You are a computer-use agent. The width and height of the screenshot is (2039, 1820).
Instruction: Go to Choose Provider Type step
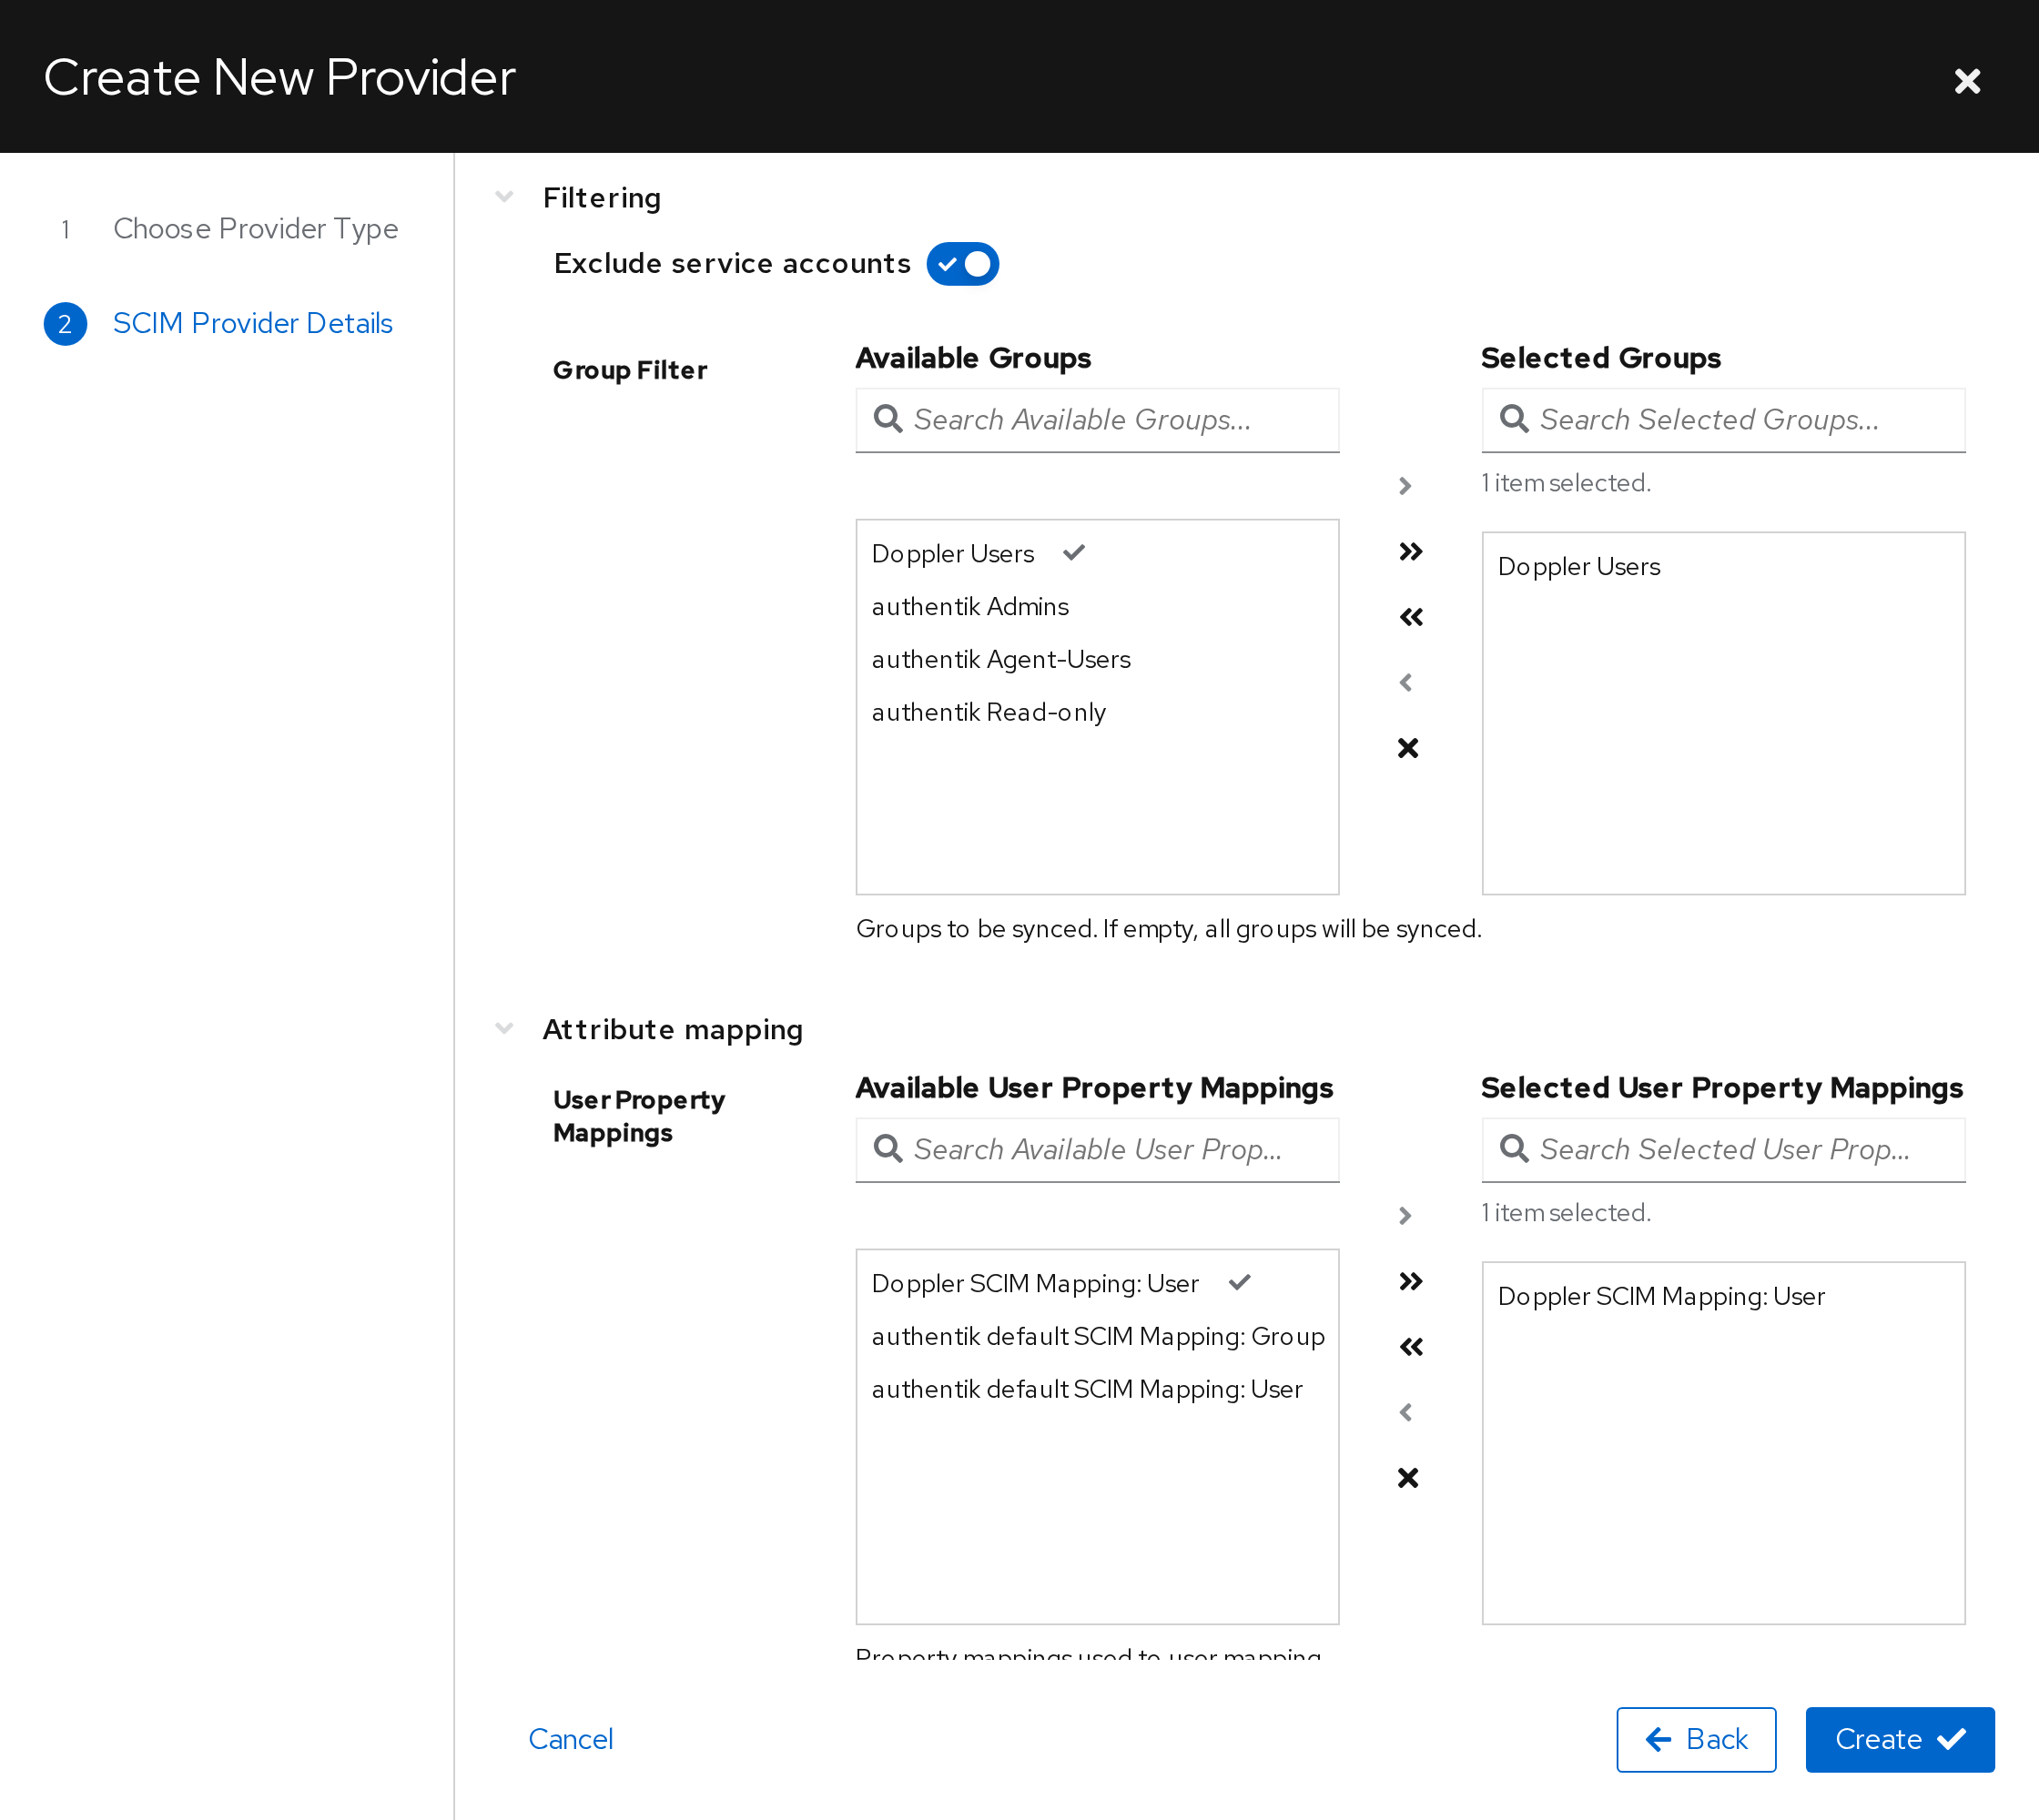tap(254, 229)
